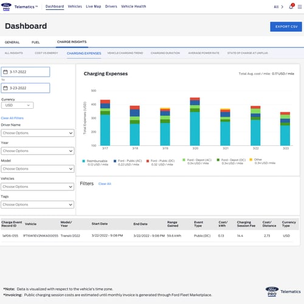Click the 3/19 bar in chart
The image size is (304, 304).
pyautogui.click(x=165, y=126)
